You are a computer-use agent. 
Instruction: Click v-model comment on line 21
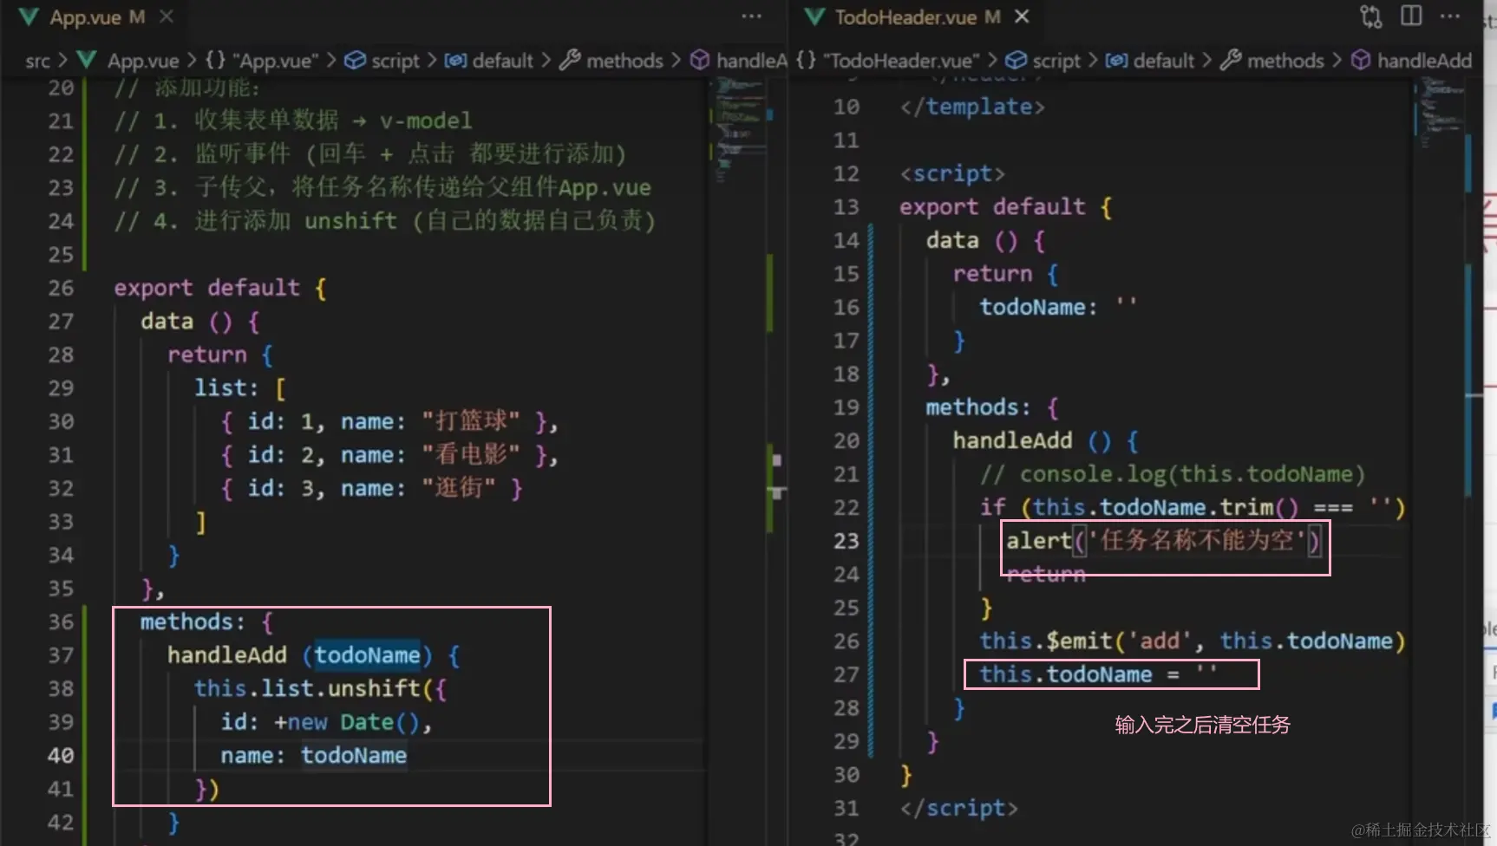coord(293,120)
